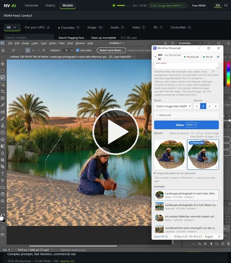Click the foreground color swatch
The height and width of the screenshot is (263, 231).
pos(2,218)
